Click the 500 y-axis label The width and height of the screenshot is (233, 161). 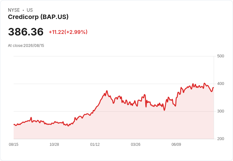tap(221, 56)
